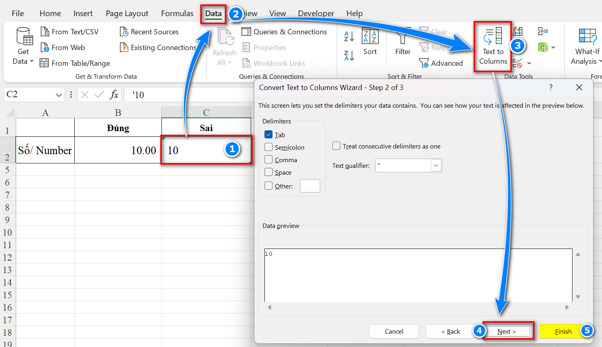602x347 pixels.
Task: Expand the Name Box dropdown arrow
Action: pyautogui.click(x=59, y=95)
